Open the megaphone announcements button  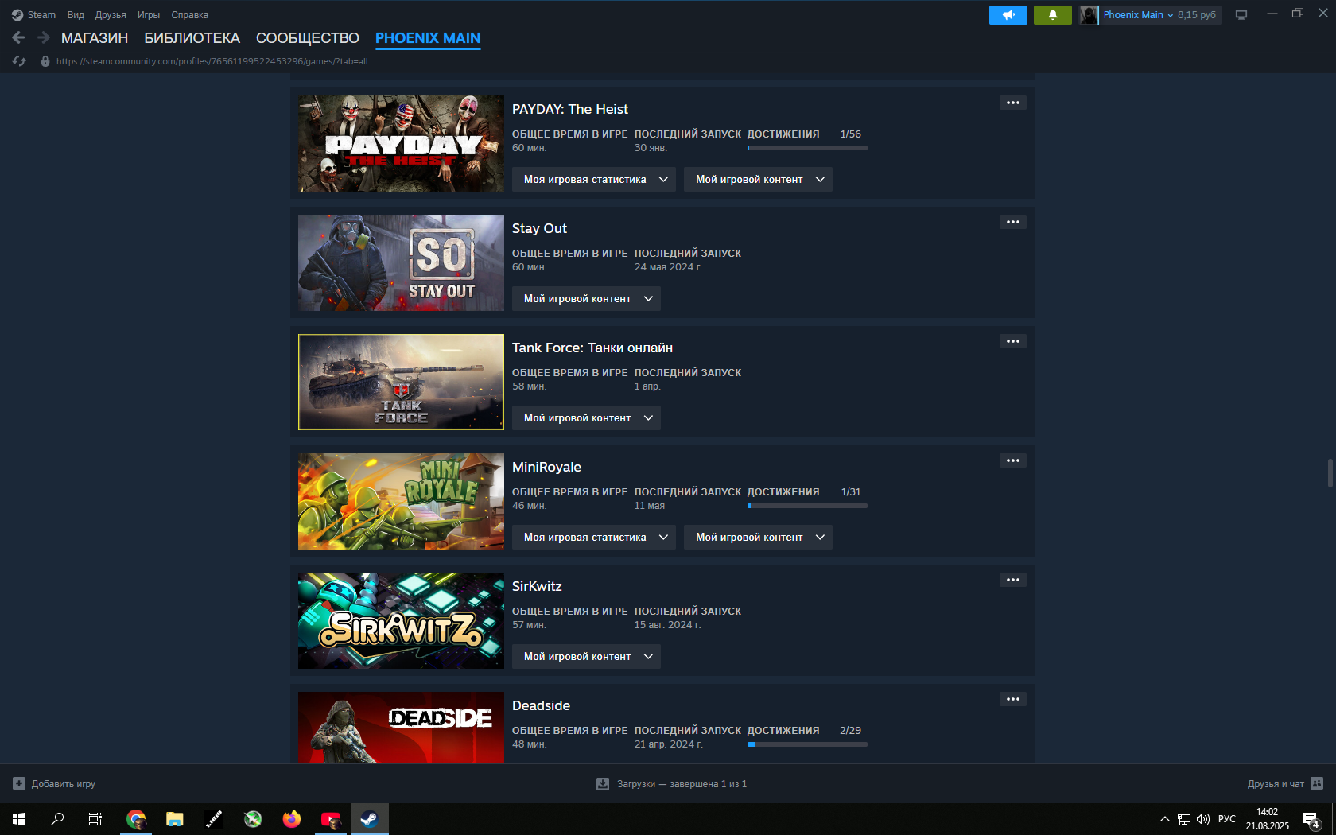pos(1008,15)
